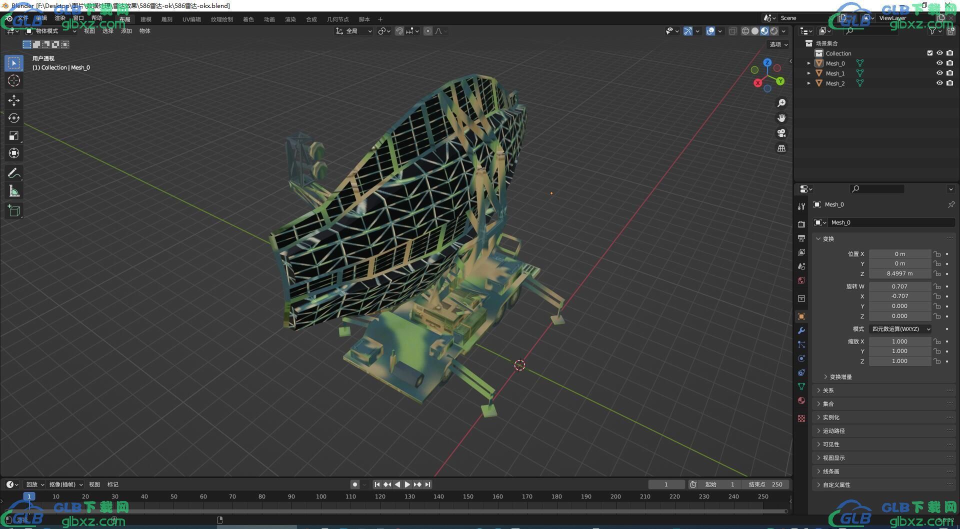Open the Particles properties tab
The width and height of the screenshot is (960, 529).
pos(801,344)
